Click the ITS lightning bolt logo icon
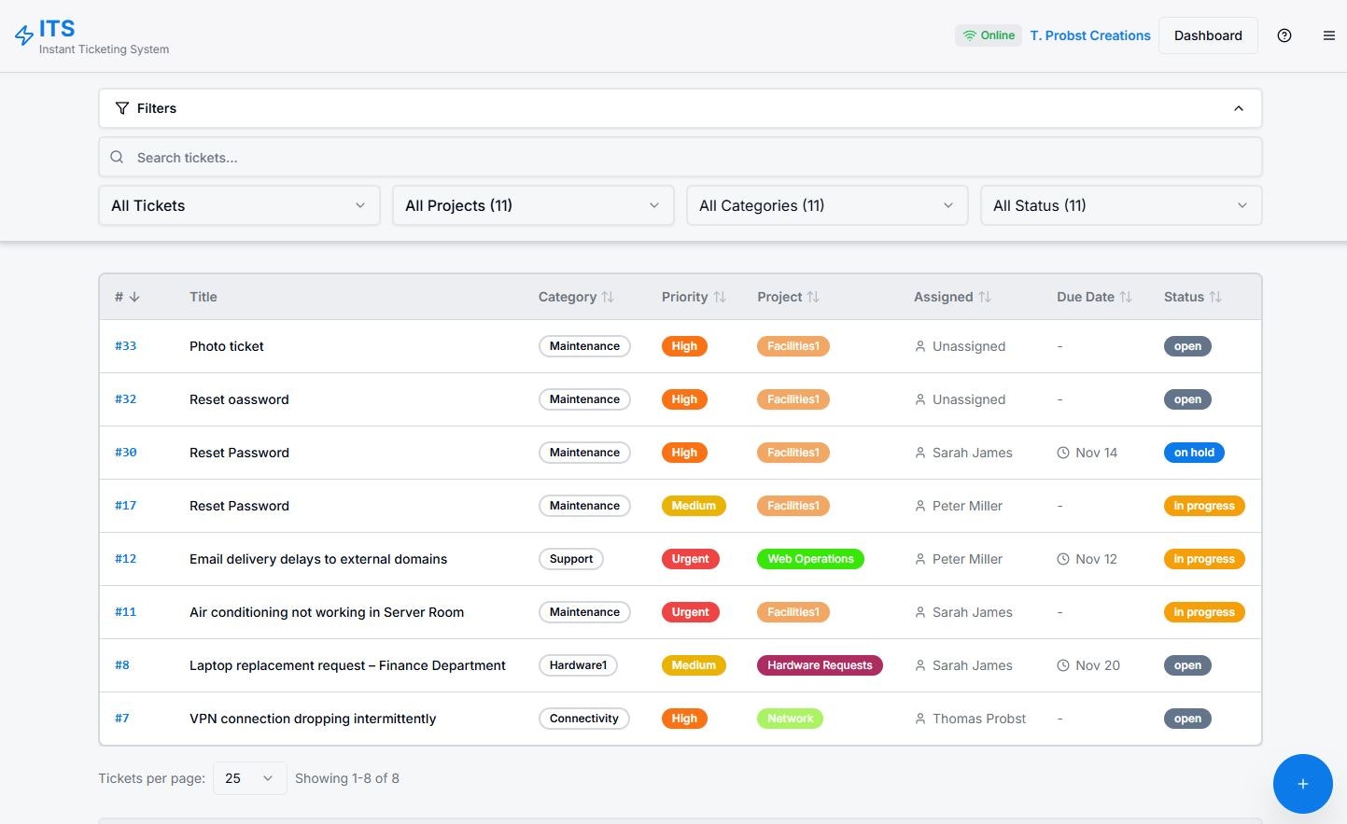 (x=24, y=35)
